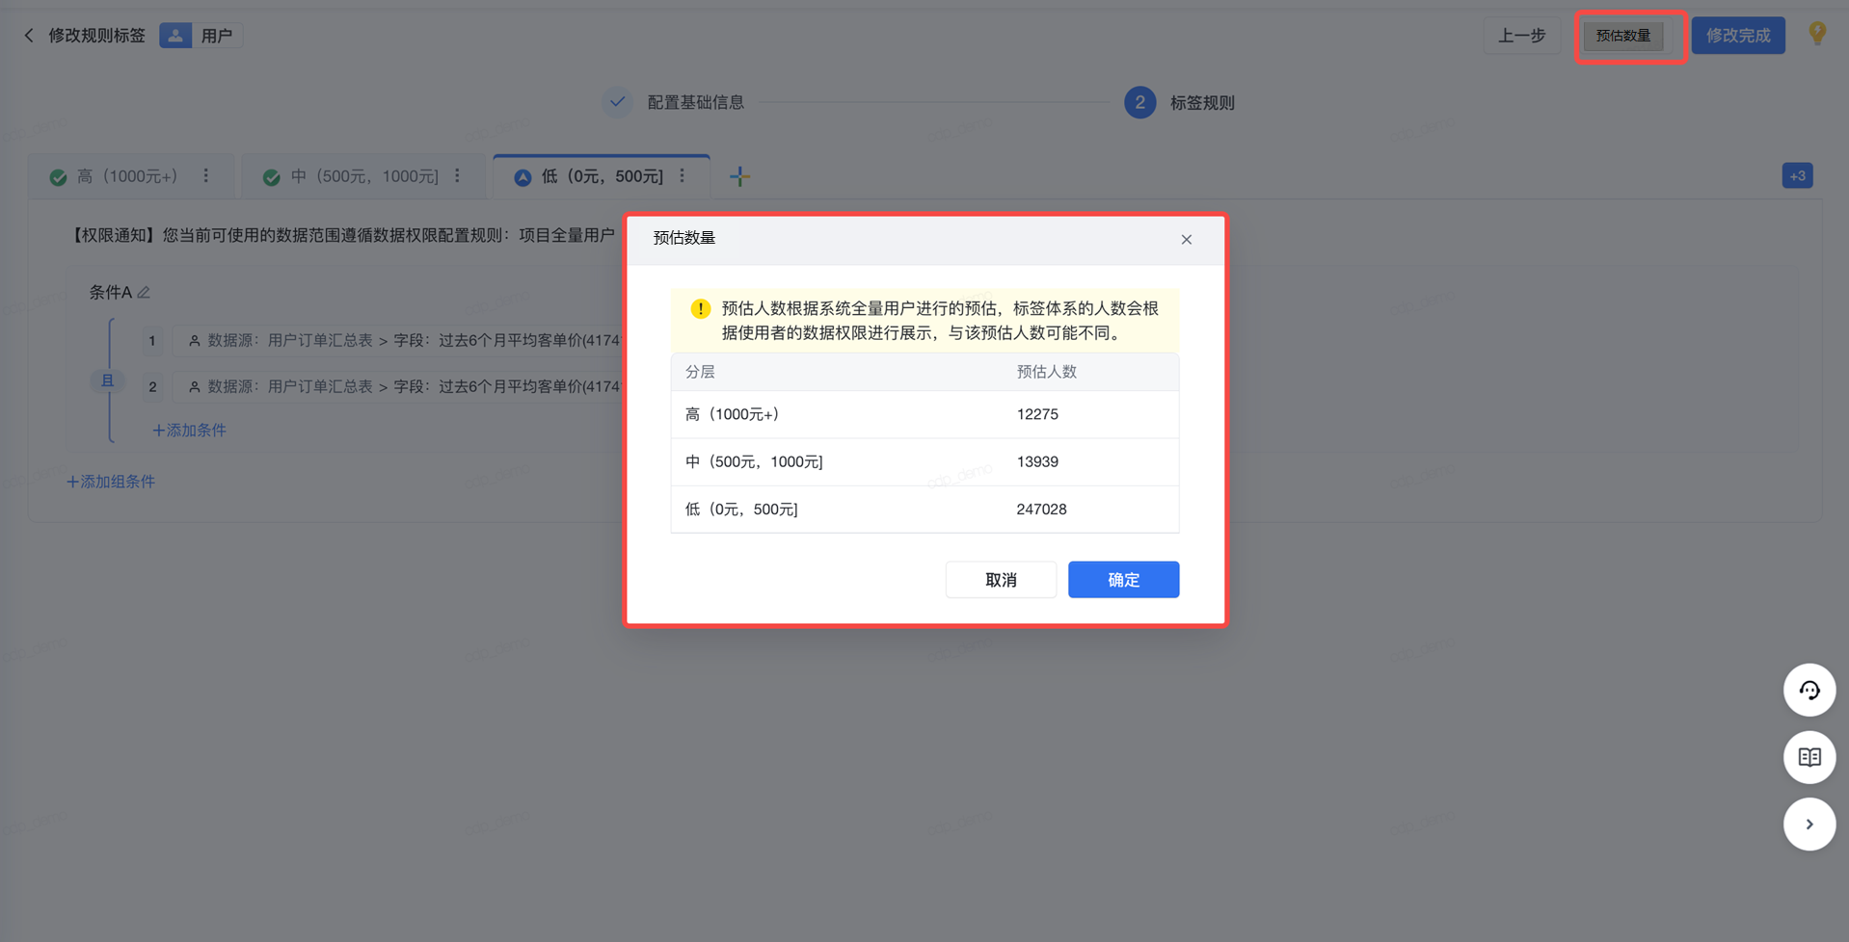Screen dimensions: 1849x942
Task: Click the yellow 预估人数 warning message text
Action: [x=940, y=321]
